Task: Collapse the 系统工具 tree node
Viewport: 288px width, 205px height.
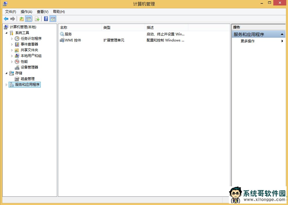Action: pos(7,33)
